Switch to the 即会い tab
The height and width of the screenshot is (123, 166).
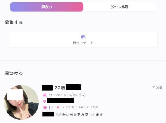[x=47, y=7]
